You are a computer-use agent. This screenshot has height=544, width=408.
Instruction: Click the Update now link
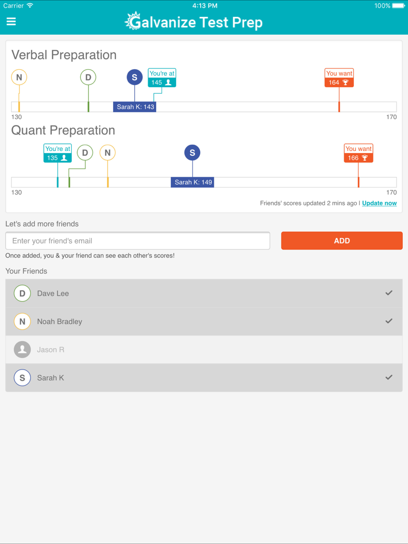(379, 203)
